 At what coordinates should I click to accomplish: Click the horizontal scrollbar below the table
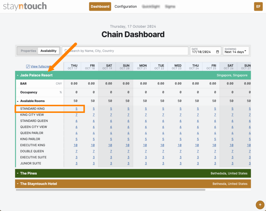110,190
